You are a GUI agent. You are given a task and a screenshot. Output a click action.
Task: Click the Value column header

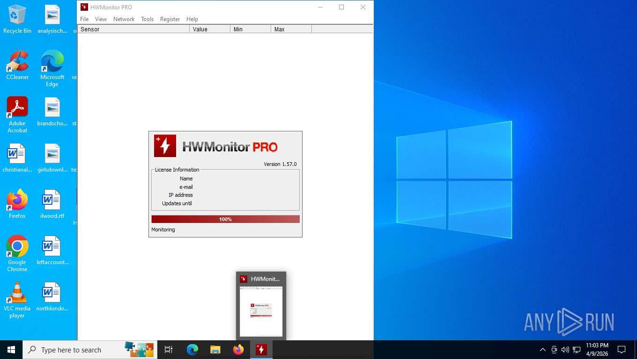[x=210, y=29]
